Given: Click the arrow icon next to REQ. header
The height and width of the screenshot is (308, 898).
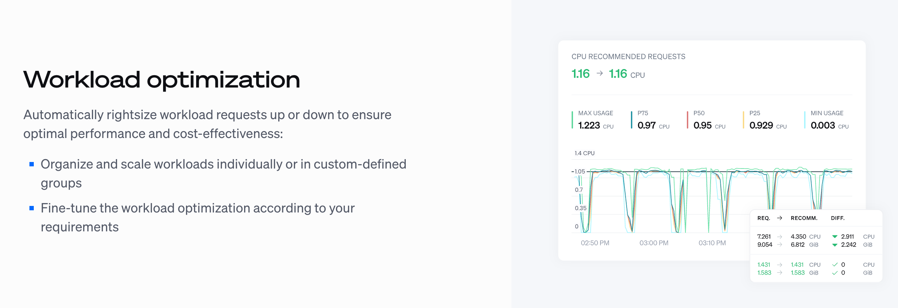Looking at the screenshot, I should [x=780, y=218].
